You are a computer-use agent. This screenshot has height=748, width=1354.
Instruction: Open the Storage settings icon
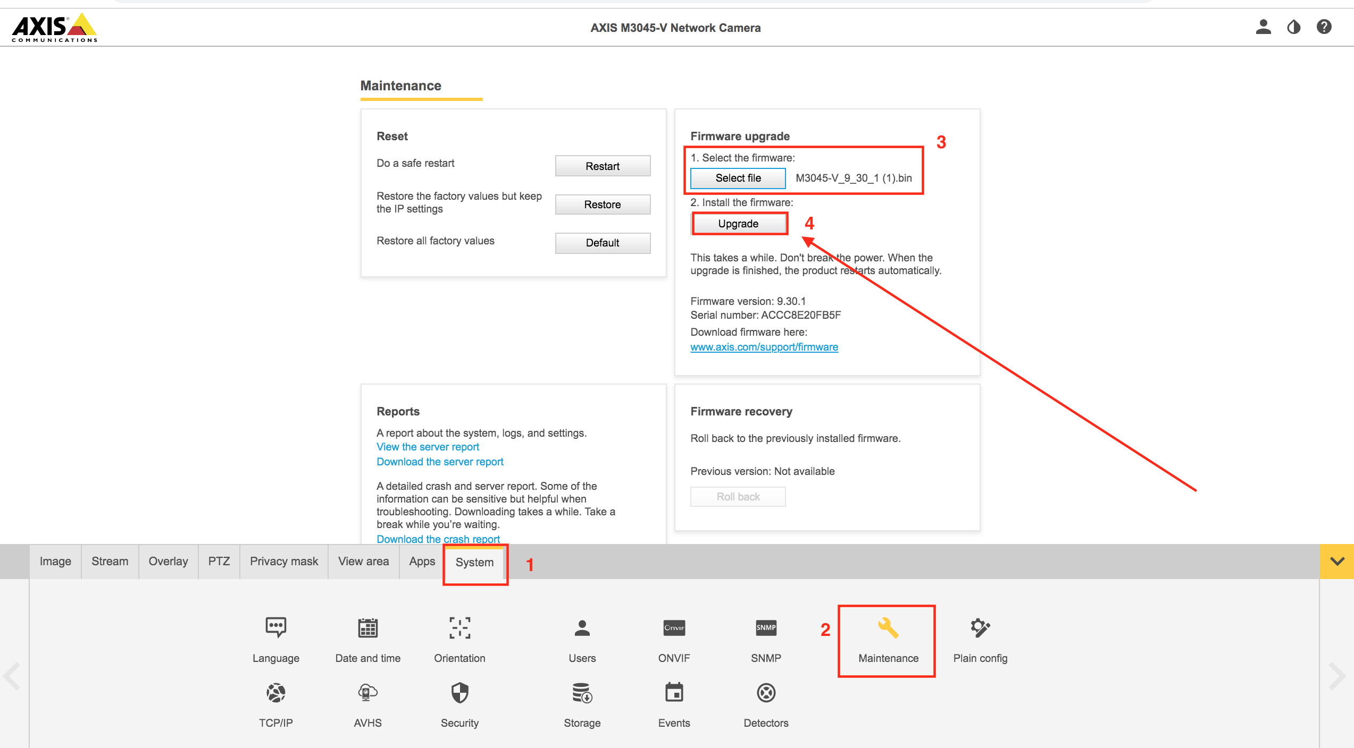click(582, 693)
